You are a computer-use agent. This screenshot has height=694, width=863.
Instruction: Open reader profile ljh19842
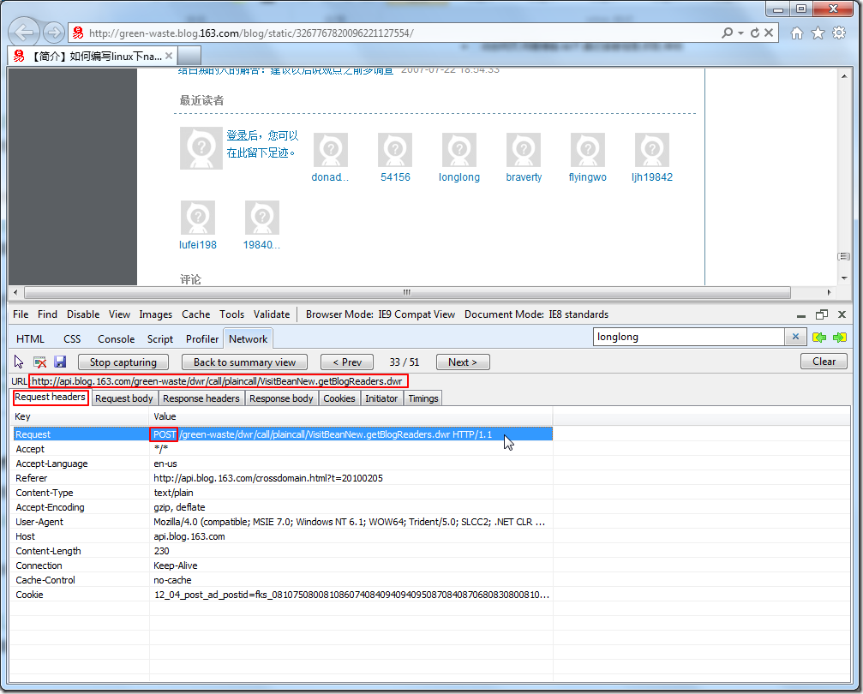[651, 177]
